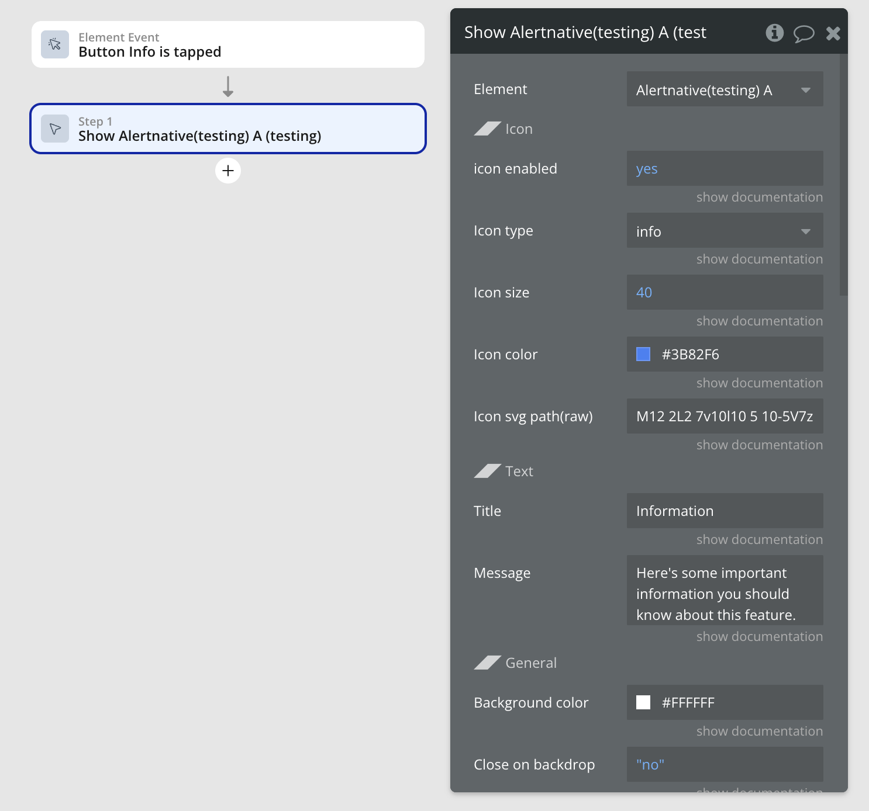
Task: Show documentation for Message field
Action: (759, 637)
